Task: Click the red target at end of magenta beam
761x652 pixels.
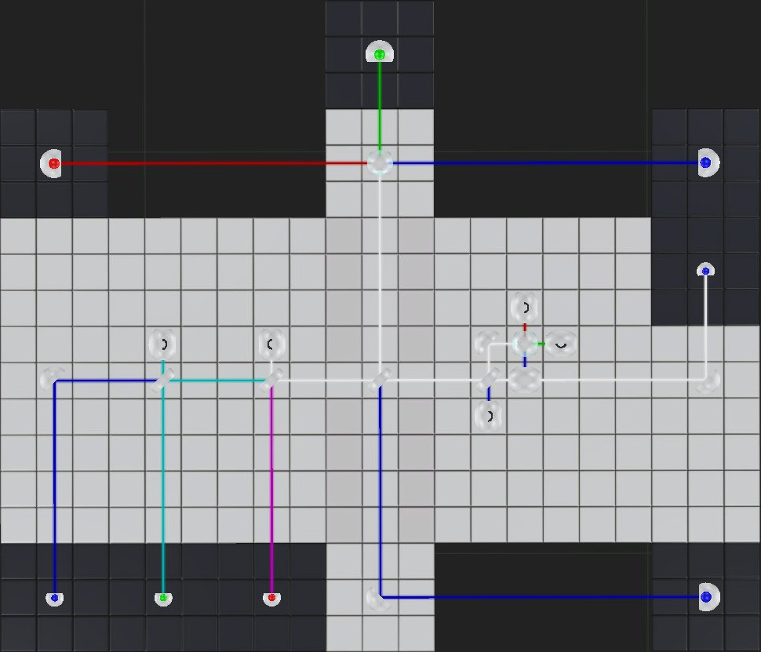Action: pyautogui.click(x=271, y=598)
